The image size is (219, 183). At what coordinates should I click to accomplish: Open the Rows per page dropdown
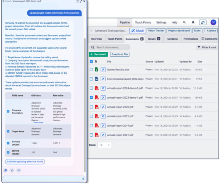click(105, 145)
